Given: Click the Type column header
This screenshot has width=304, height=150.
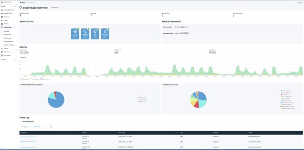Looking at the screenshot, I should pyautogui.click(x=182, y=133).
